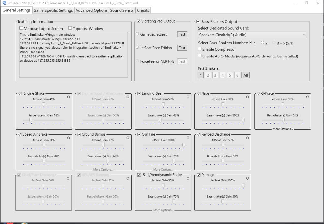Click the SimShaker-Wings app icon in title bar
Image resolution: width=324 pixels, height=224 pixels.
pyautogui.click(x=4, y=3)
